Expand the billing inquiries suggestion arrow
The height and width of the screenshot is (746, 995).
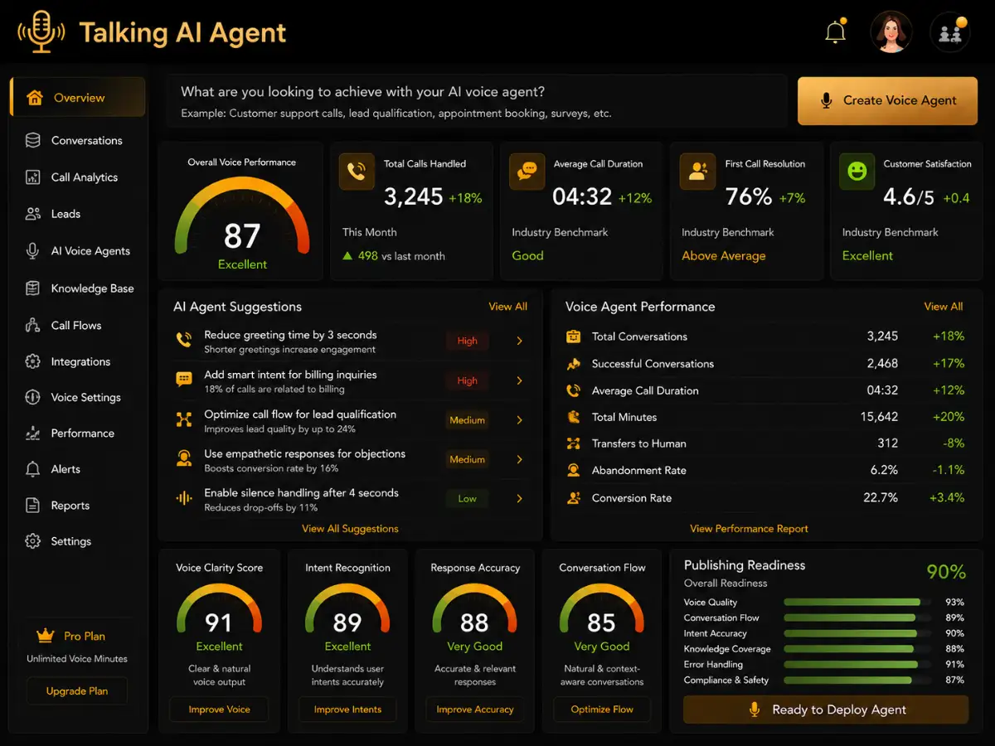pos(520,380)
